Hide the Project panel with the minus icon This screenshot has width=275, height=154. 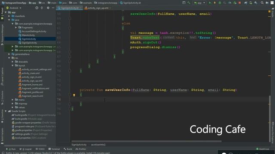click(53, 8)
